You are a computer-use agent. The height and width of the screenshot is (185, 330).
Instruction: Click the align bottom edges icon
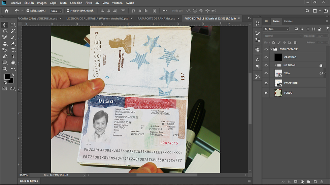146,11
